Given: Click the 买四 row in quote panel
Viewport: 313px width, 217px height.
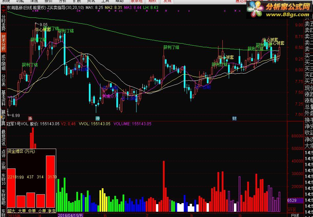Looking at the screenshot, I should (309, 75).
